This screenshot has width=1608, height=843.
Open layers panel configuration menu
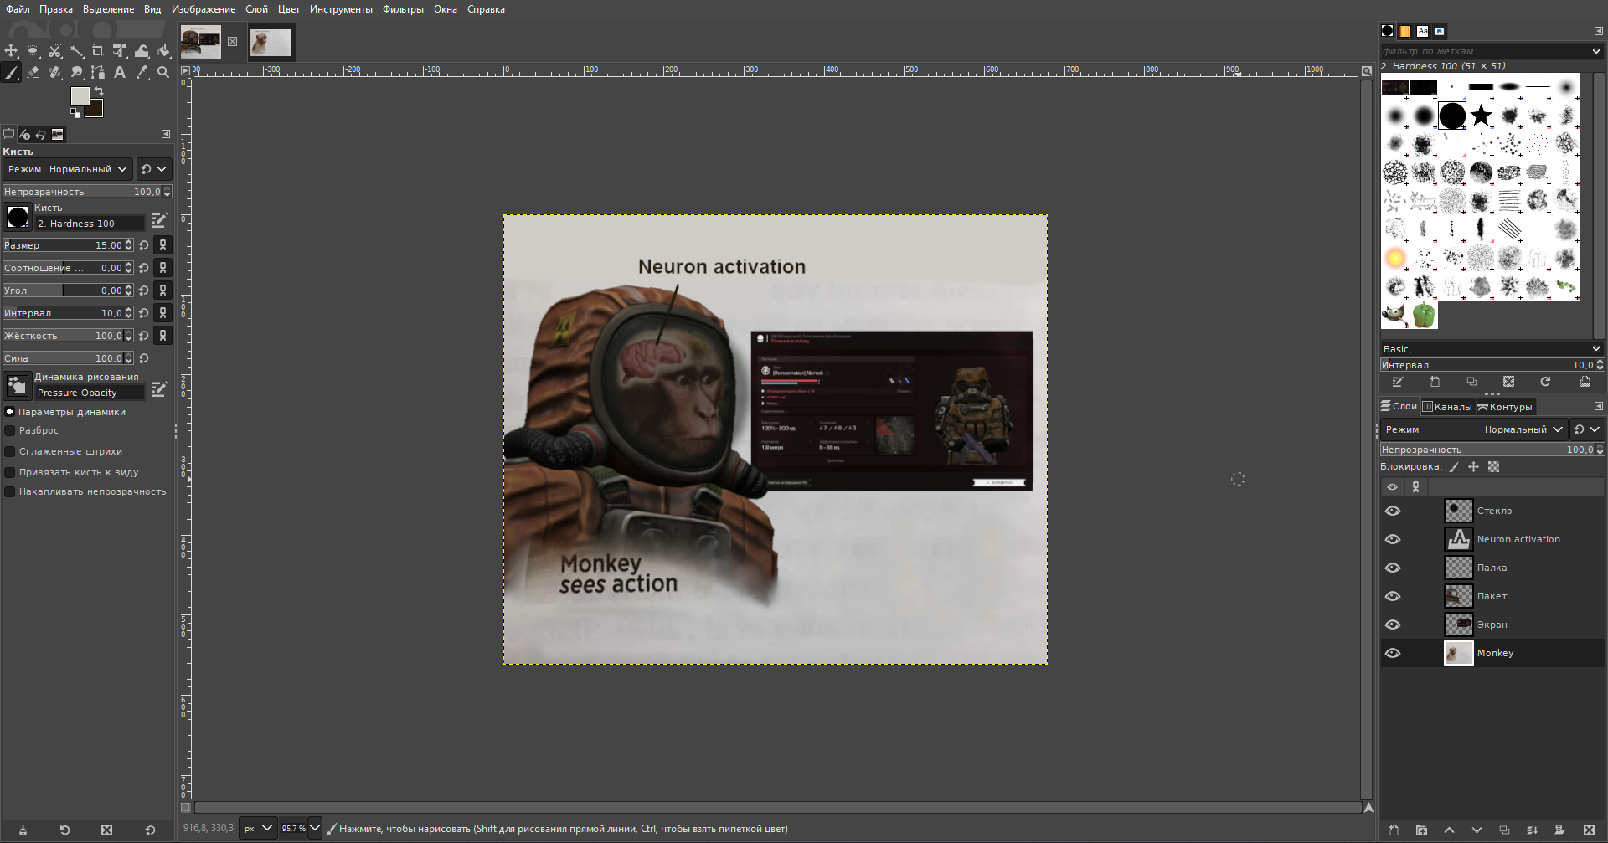[x=1598, y=406]
